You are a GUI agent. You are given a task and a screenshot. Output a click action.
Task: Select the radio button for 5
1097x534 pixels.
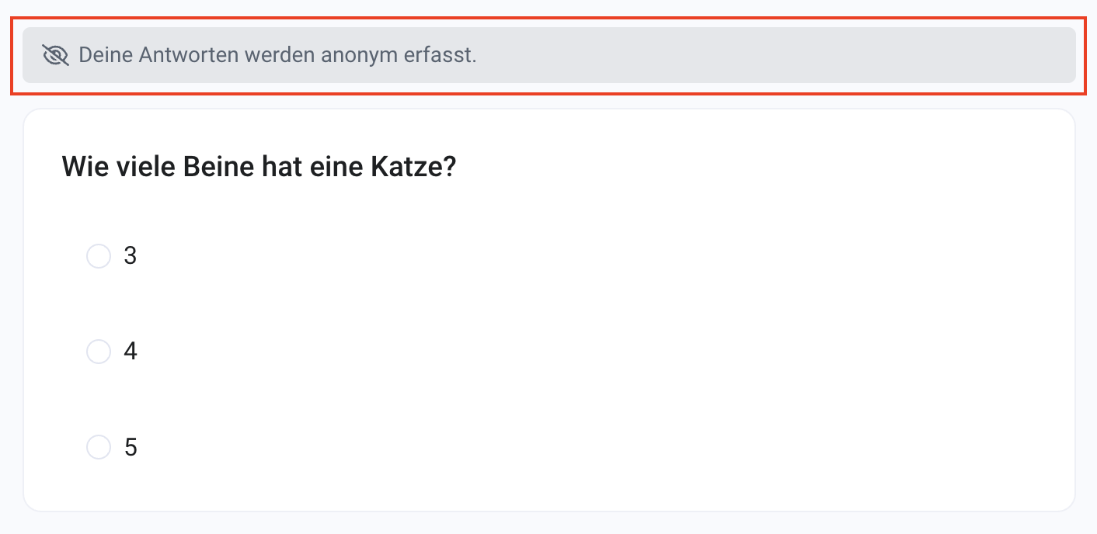99,447
